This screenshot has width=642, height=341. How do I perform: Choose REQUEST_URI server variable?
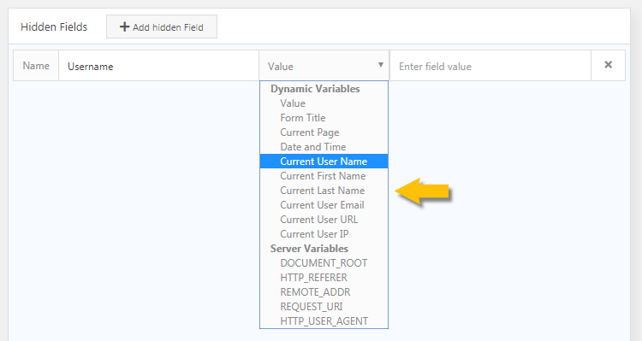[x=324, y=307]
